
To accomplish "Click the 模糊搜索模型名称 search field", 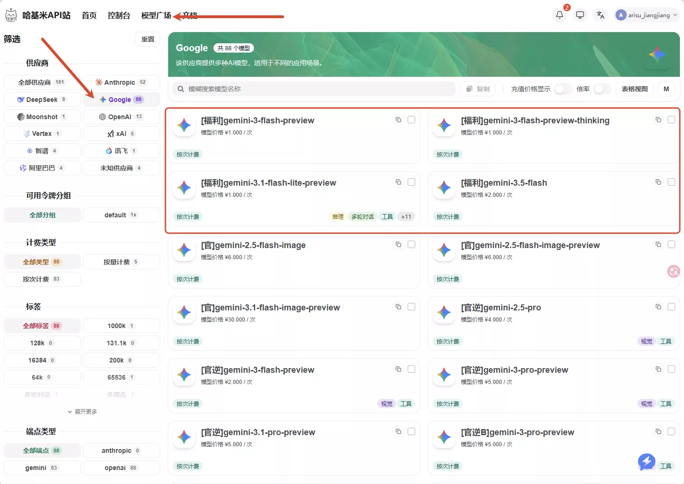I will pyautogui.click(x=314, y=89).
